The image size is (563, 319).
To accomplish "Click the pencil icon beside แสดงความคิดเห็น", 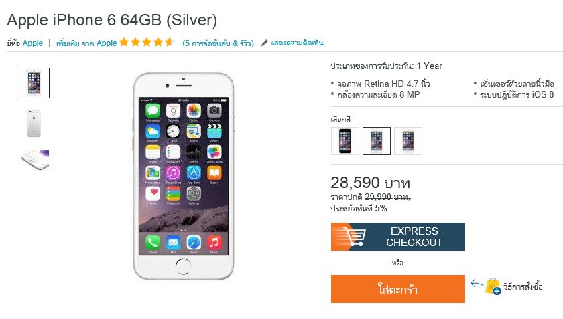I will click(x=264, y=43).
